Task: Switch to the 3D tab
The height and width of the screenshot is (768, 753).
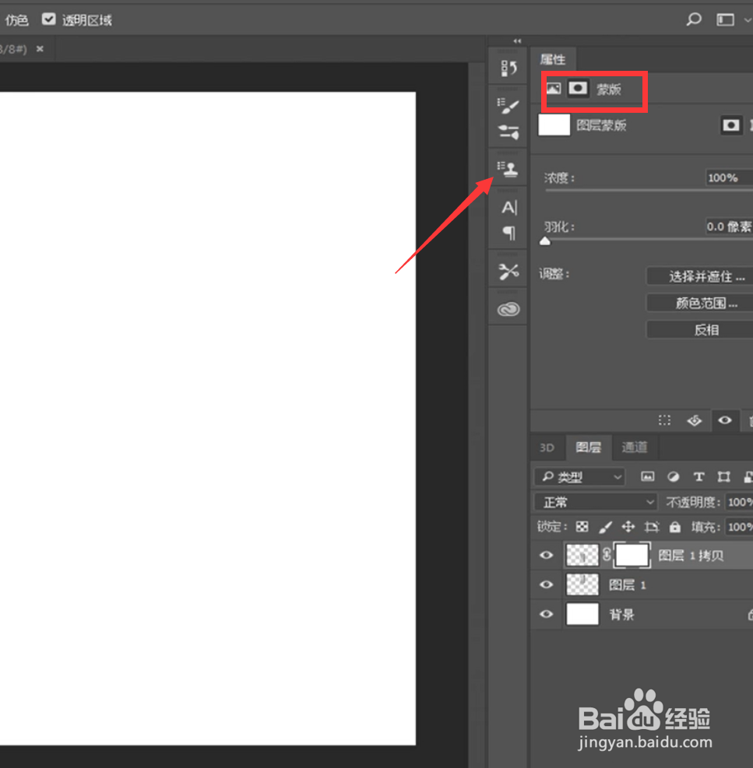Action: pyautogui.click(x=547, y=447)
